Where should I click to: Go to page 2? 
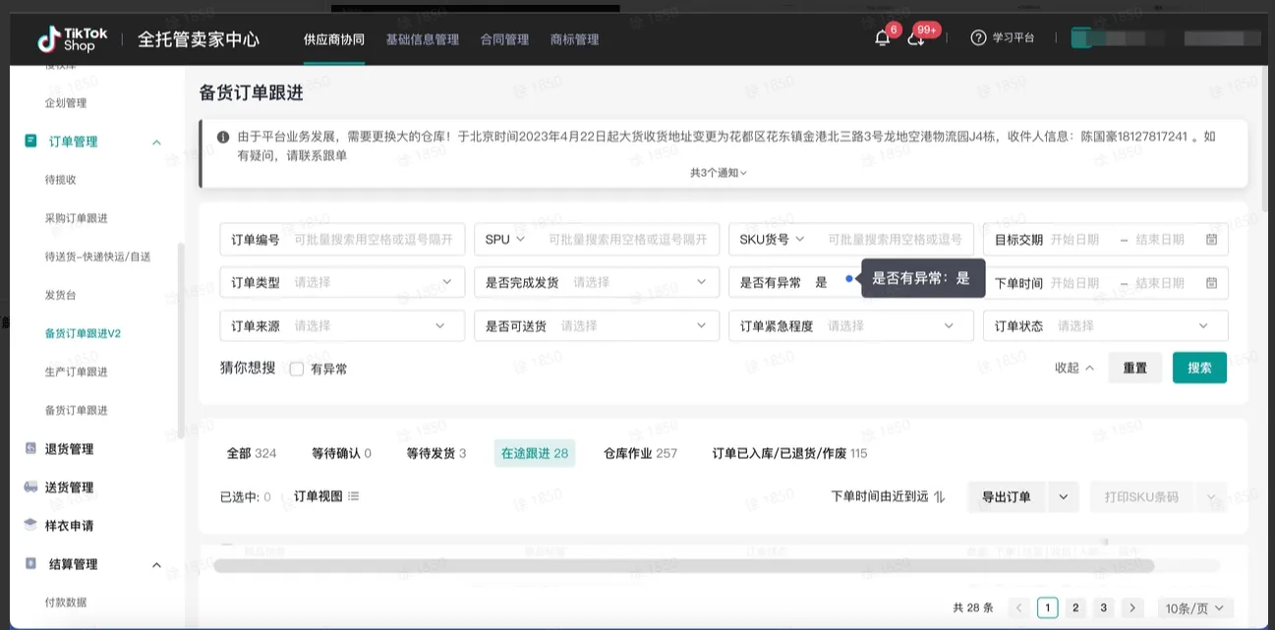(x=1076, y=608)
